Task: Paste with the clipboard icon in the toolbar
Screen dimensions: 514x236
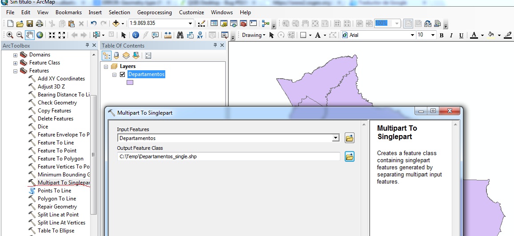Action: coord(72,23)
